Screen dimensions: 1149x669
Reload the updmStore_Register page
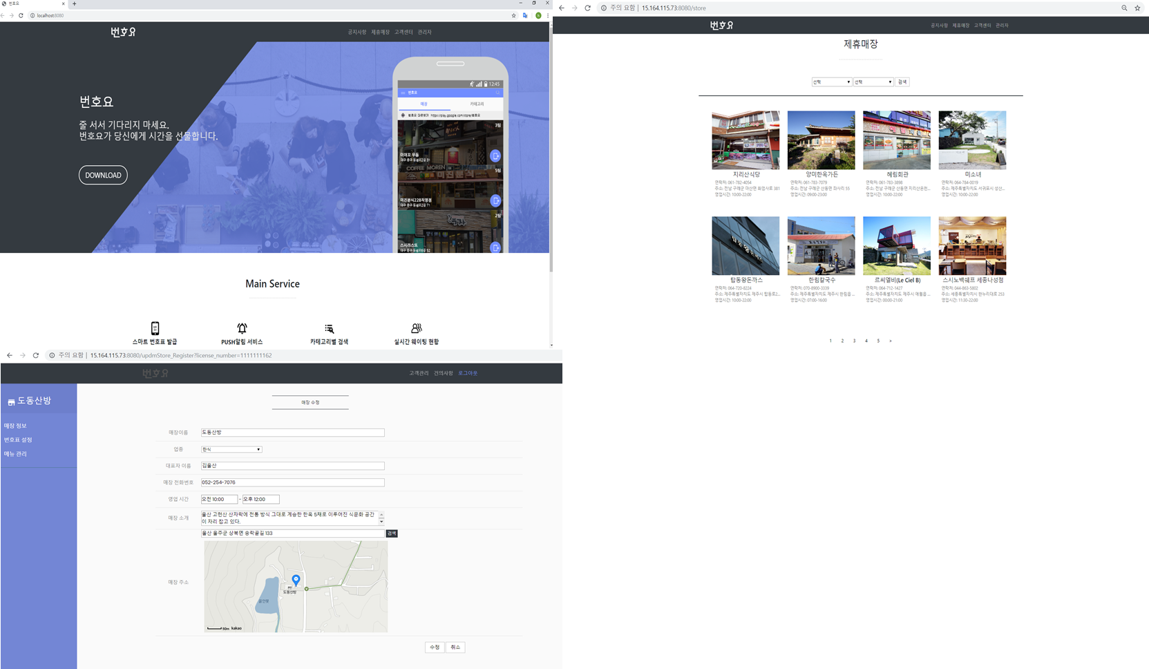click(35, 355)
